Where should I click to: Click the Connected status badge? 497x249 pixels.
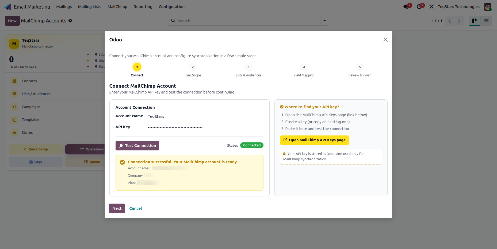tap(252, 145)
